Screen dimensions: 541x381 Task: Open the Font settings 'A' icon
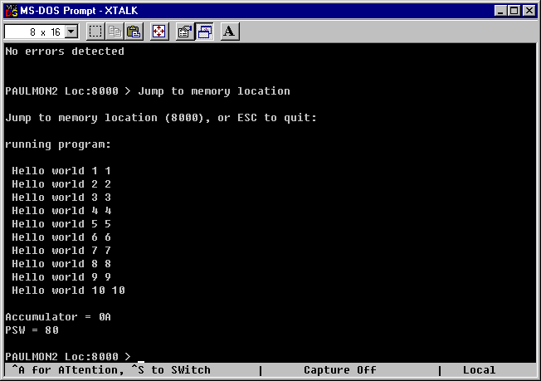click(230, 32)
